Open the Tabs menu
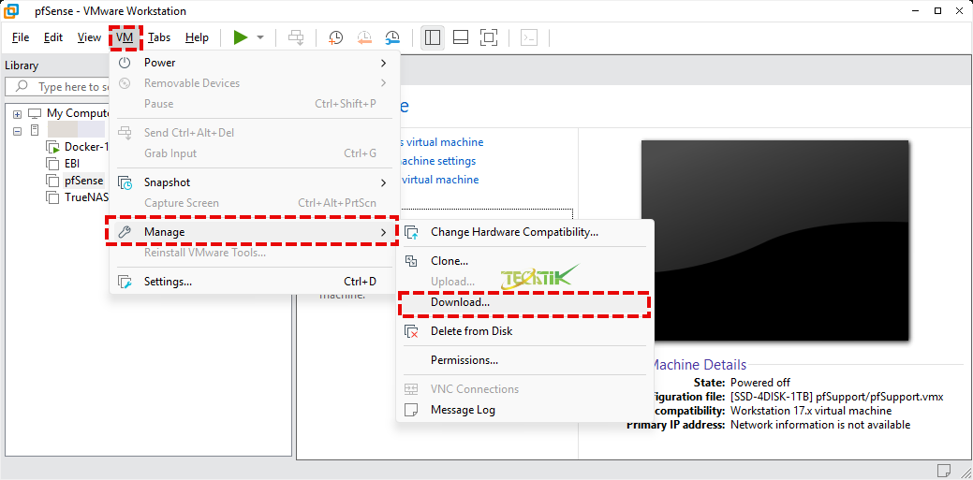Image resolution: width=973 pixels, height=480 pixels. coord(159,37)
